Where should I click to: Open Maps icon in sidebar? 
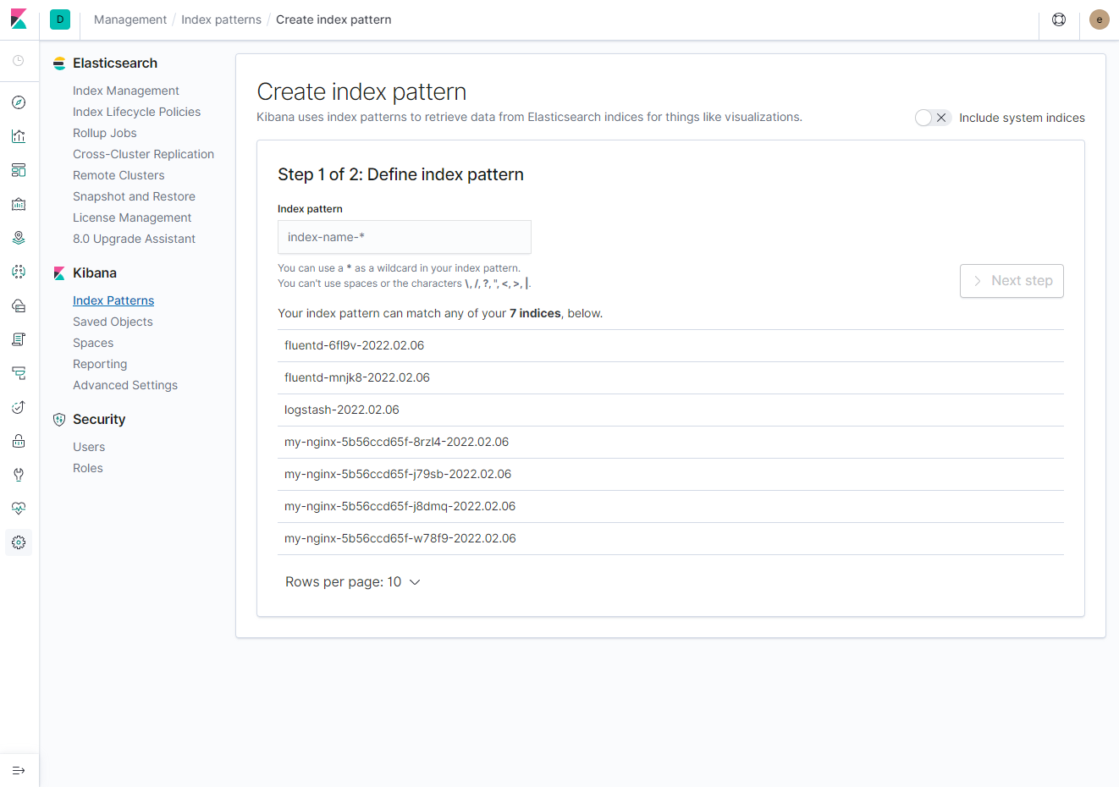[x=19, y=238]
